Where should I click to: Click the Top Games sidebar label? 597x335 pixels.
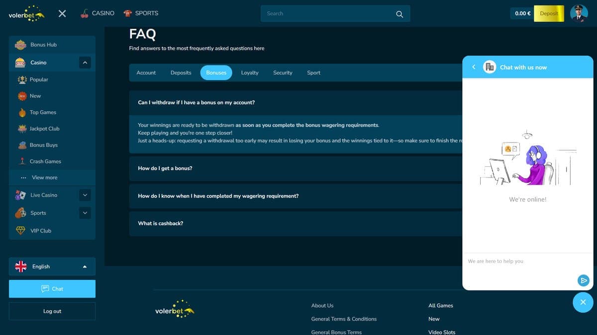click(43, 112)
